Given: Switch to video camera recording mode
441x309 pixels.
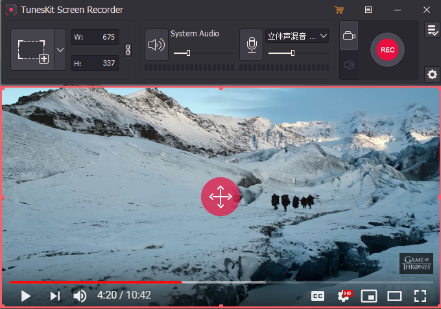Looking at the screenshot, I should tap(349, 36).
